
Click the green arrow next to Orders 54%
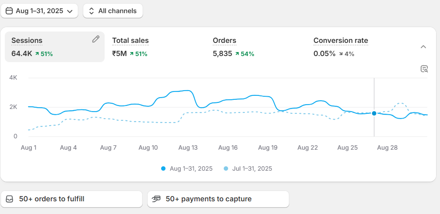coord(237,54)
